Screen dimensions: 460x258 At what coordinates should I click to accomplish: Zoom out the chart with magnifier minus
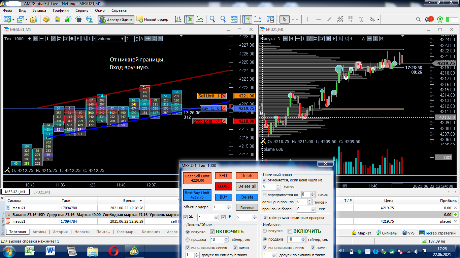[x=223, y=19]
